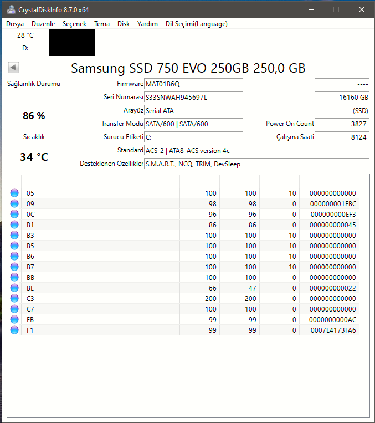This screenshot has width=375, height=423.
Task: Close the CrystalDiskInfo window
Action: tap(362, 10)
